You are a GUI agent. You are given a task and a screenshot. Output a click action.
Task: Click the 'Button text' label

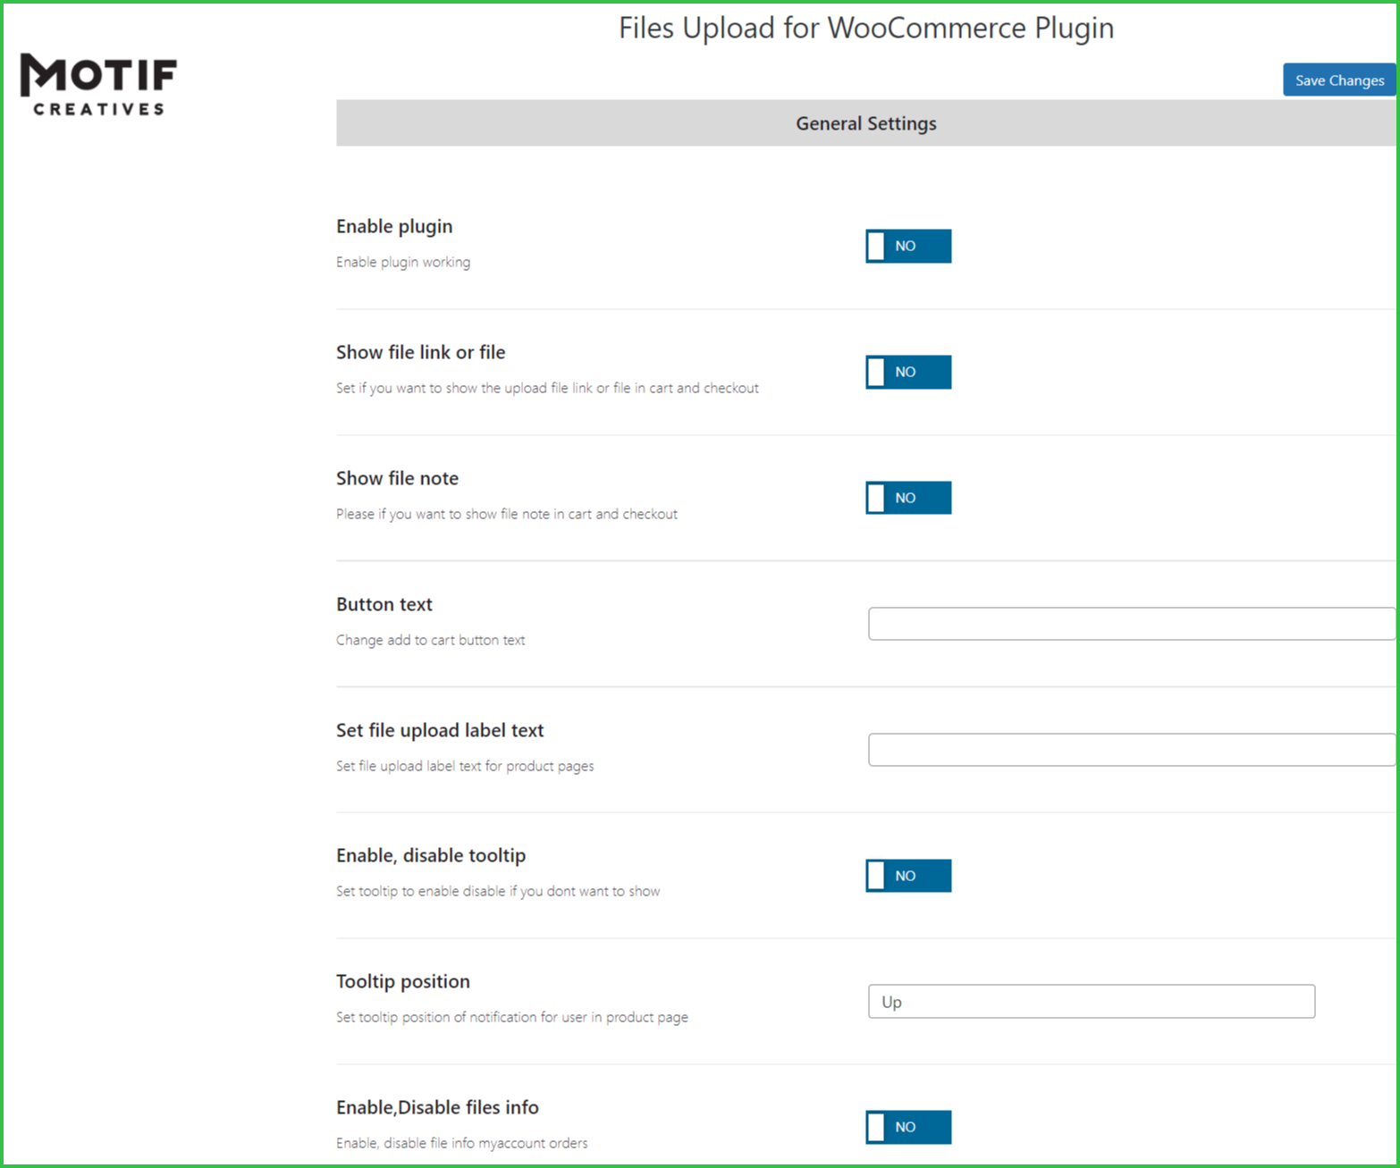pyautogui.click(x=384, y=604)
